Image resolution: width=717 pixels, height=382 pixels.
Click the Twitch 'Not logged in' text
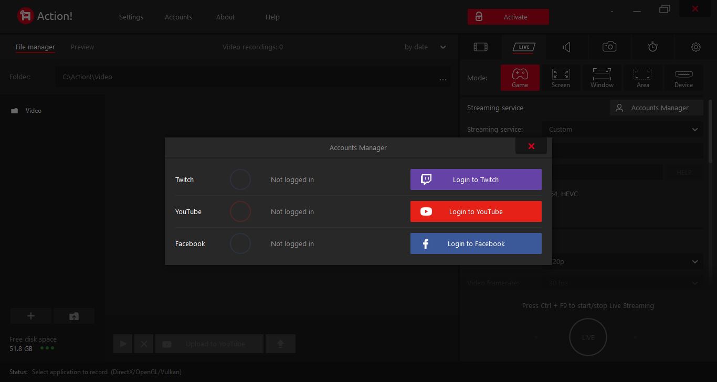point(292,179)
